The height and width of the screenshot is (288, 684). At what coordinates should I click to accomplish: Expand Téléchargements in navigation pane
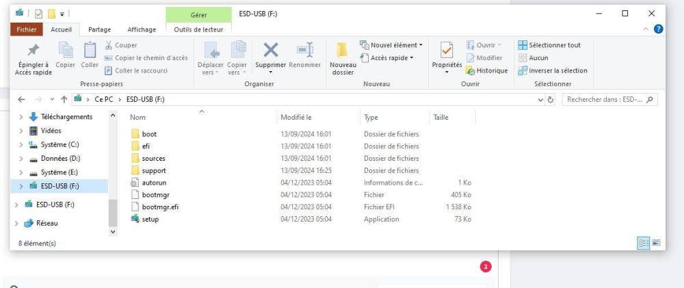point(21,117)
